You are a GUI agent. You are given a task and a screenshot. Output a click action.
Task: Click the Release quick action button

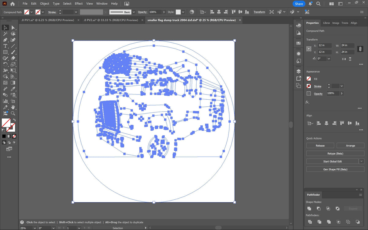coord(320,146)
